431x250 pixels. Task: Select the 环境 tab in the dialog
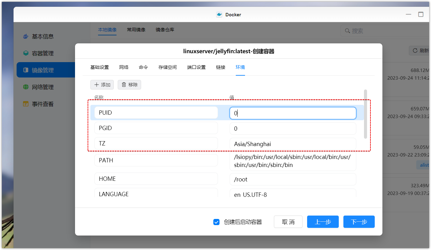tap(240, 67)
